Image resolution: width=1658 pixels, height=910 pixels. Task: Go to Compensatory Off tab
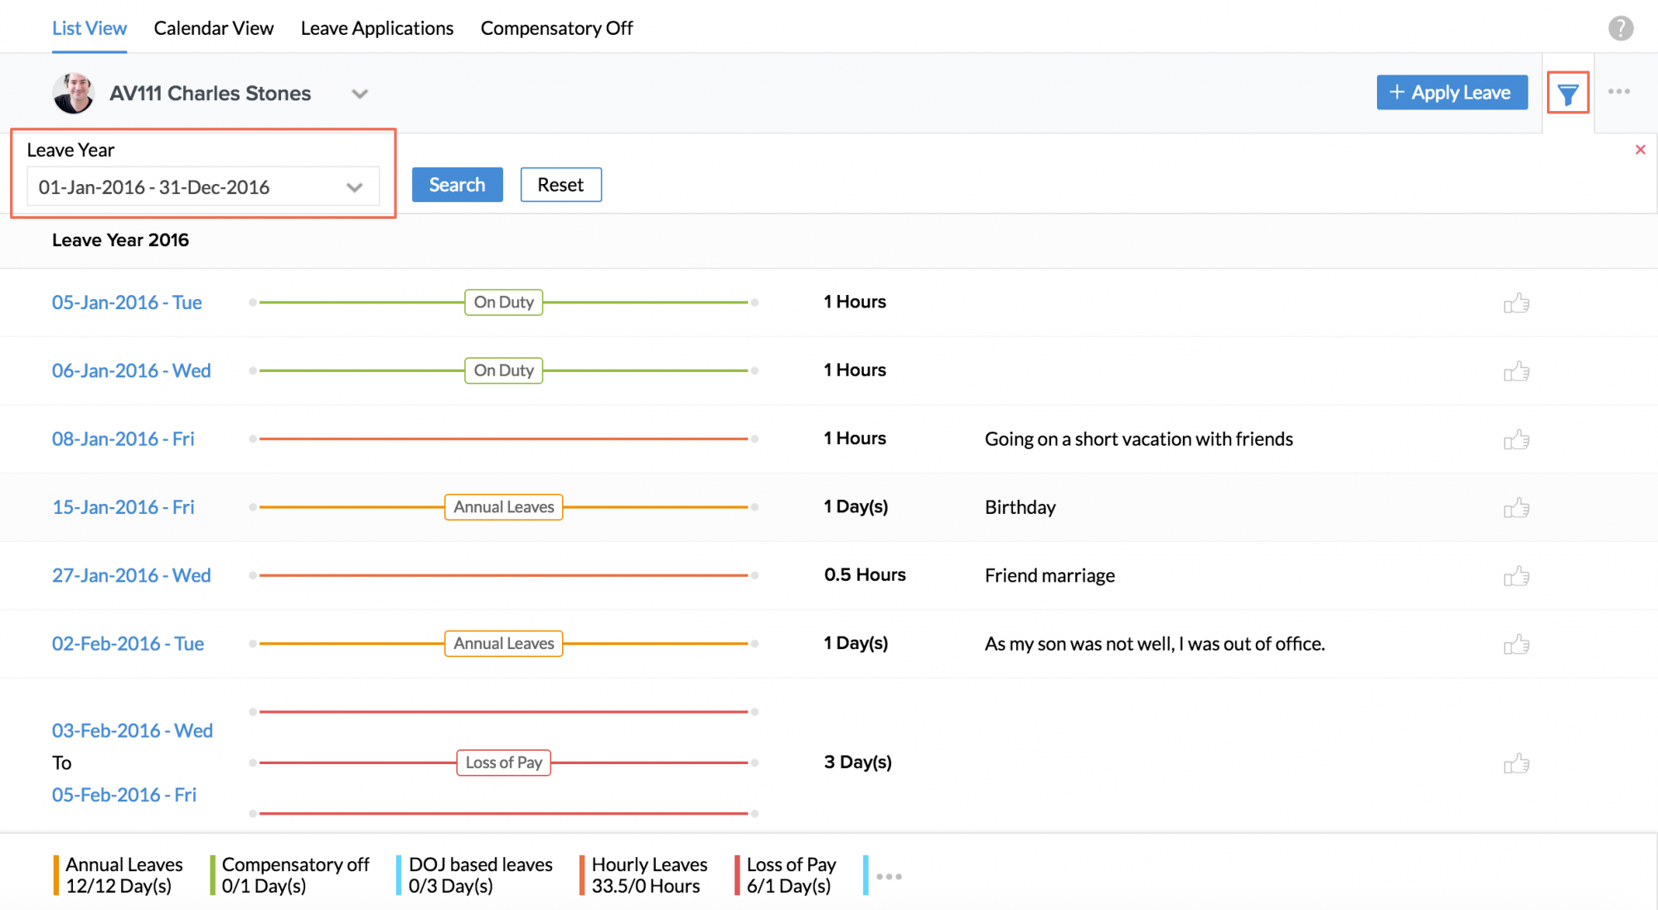click(x=556, y=28)
